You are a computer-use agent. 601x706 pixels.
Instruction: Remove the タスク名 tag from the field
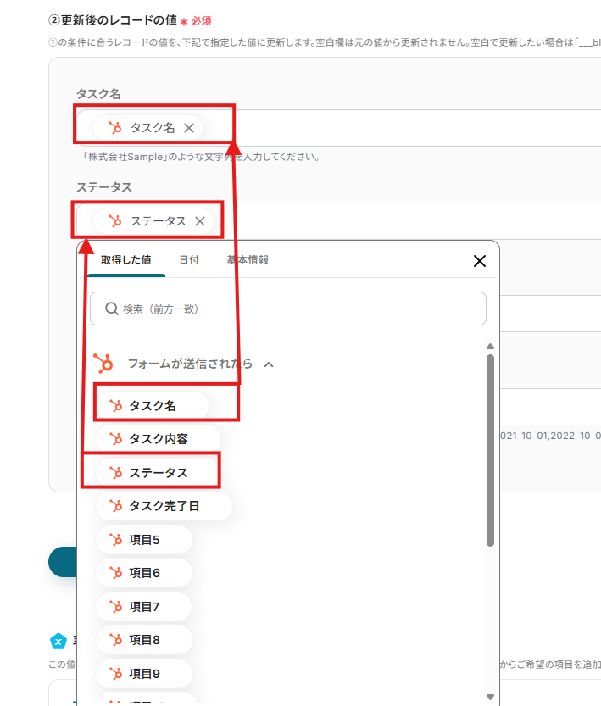(x=189, y=128)
